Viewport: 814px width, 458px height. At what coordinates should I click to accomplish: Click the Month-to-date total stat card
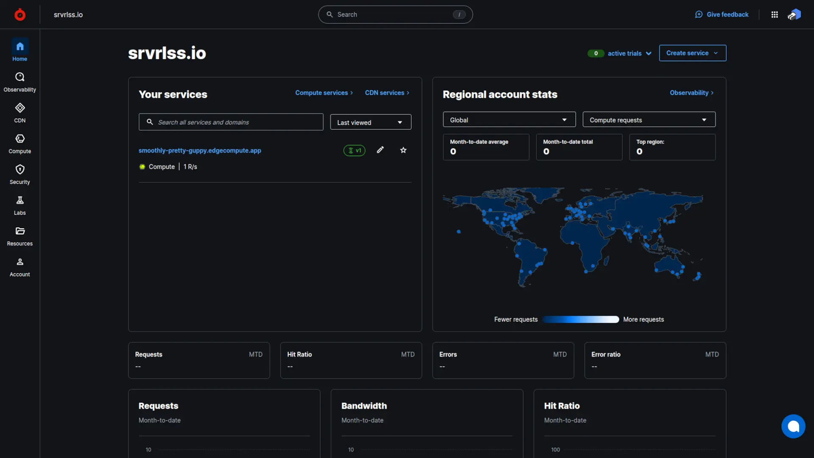579,147
